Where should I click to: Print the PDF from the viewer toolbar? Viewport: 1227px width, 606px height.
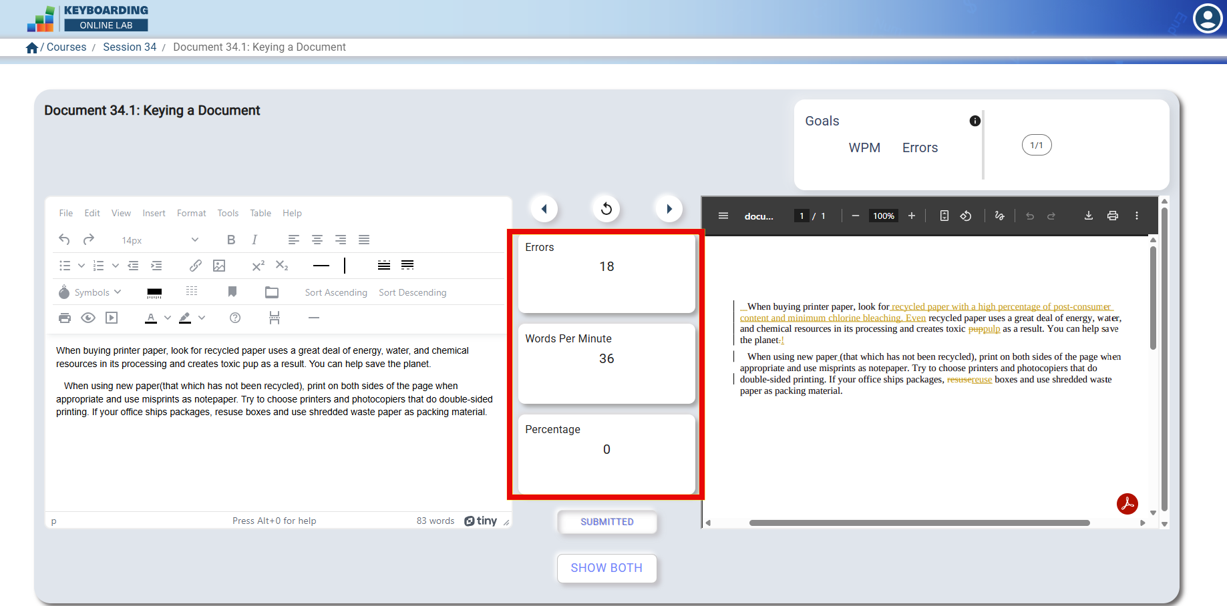pos(1113,216)
